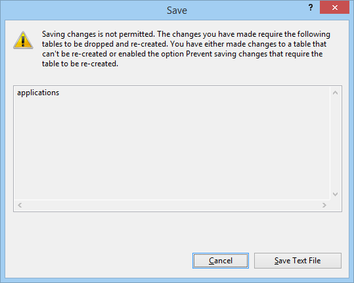
Task: Click the vertical scrollbar track in table list
Action: coord(335,143)
